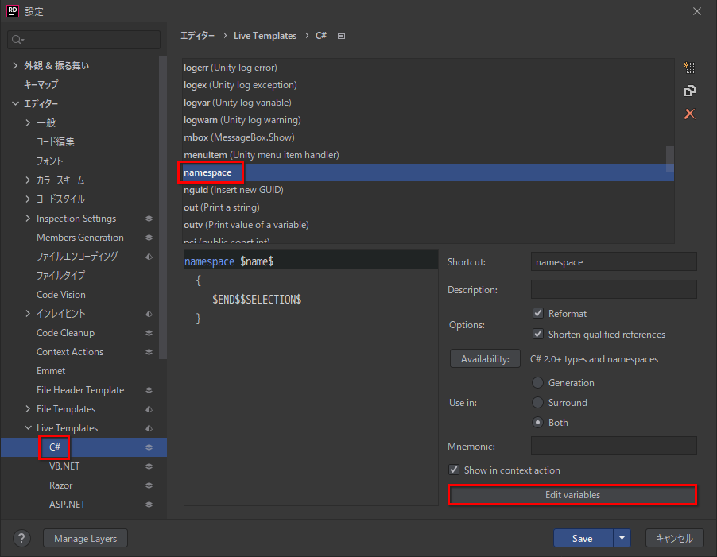Click the layer icon beside インレイヒント

pos(149,314)
